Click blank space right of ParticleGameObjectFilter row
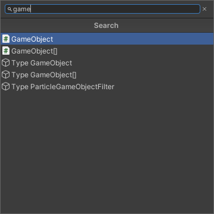 [x=163, y=87]
